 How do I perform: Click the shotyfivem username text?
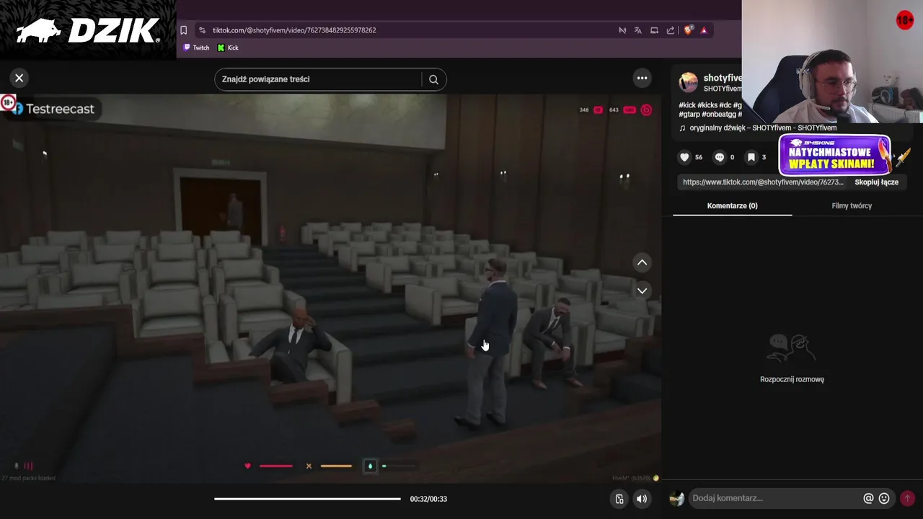[723, 78]
